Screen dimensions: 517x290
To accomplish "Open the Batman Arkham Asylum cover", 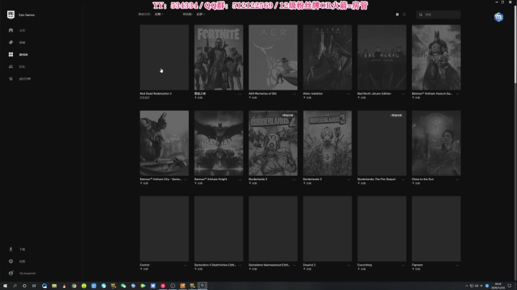I will pos(437,57).
